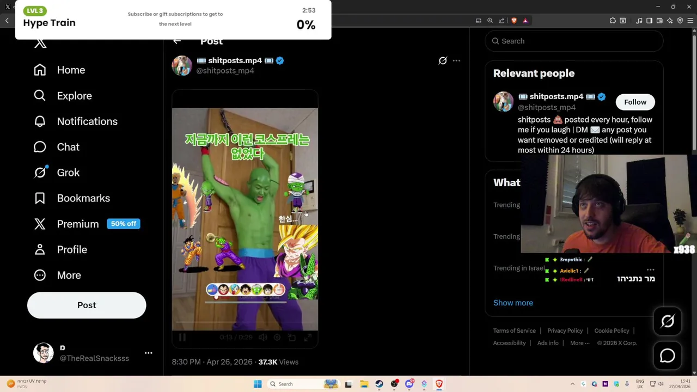
Task: Open Terms of Service link
Action: pos(515,331)
